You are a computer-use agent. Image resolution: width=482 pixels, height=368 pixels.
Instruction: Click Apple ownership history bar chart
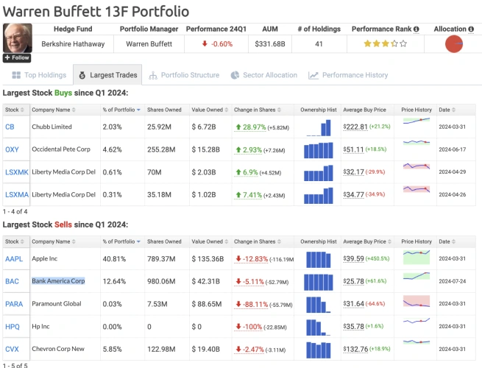(x=319, y=260)
